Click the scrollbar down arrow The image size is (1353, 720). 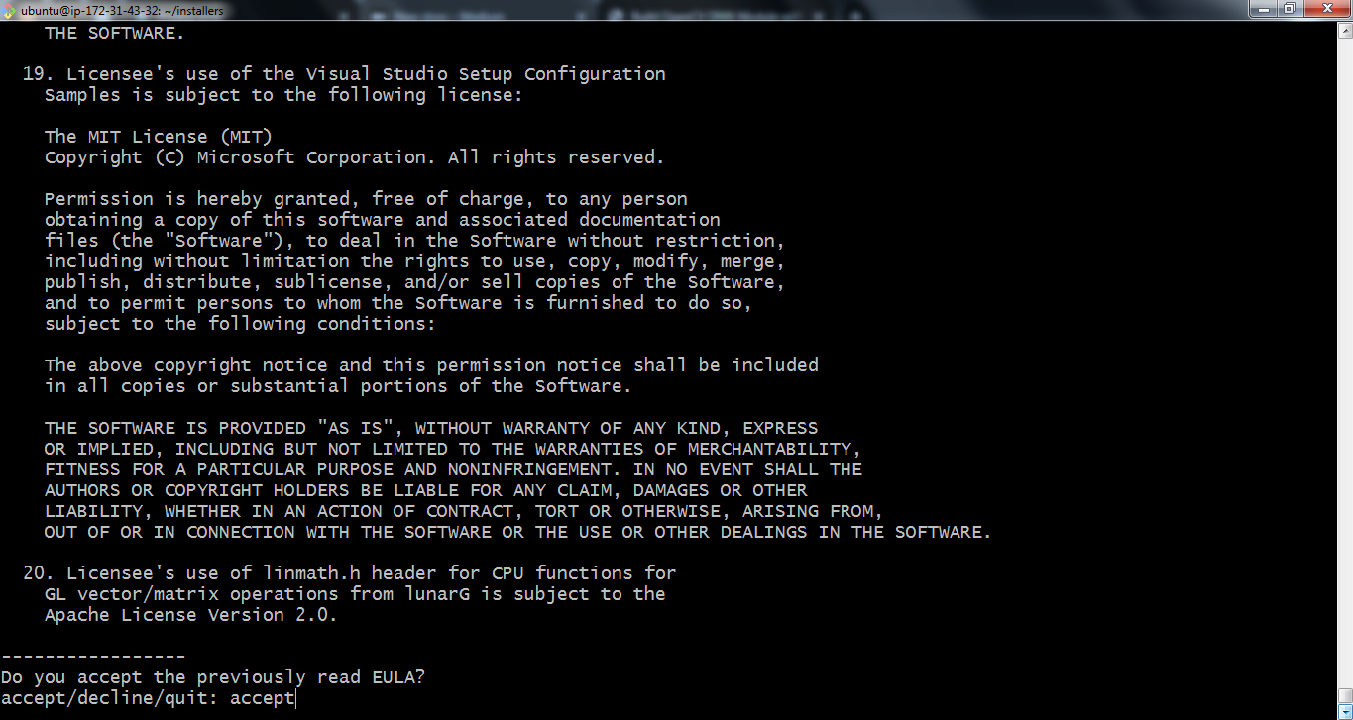click(1344, 711)
